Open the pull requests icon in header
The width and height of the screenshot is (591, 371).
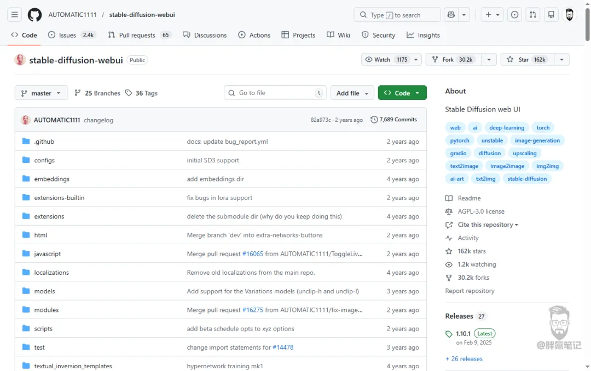[x=533, y=15]
